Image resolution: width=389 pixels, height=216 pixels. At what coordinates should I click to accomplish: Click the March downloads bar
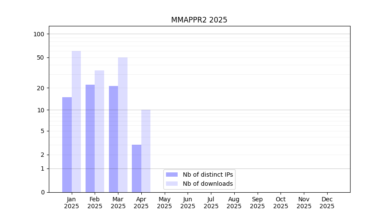123,125
